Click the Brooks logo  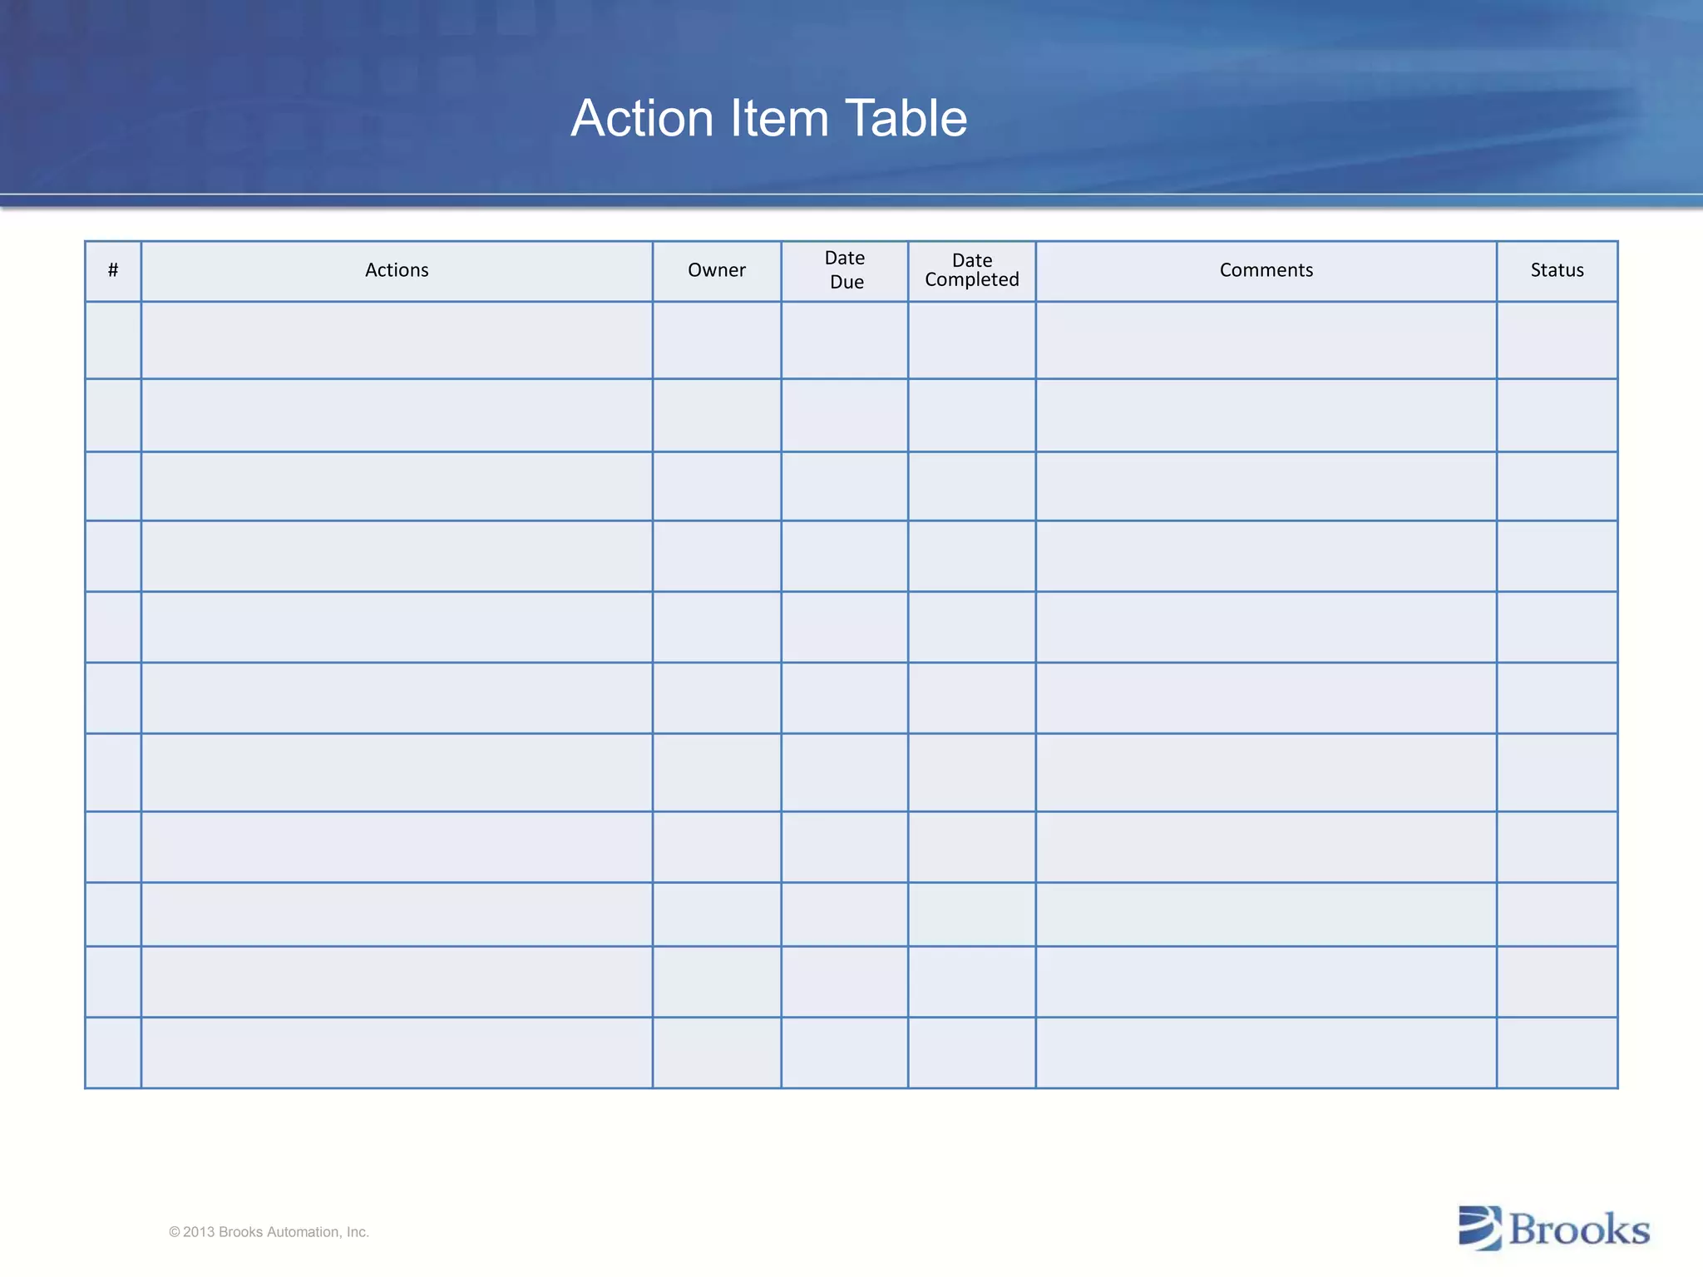point(1554,1228)
